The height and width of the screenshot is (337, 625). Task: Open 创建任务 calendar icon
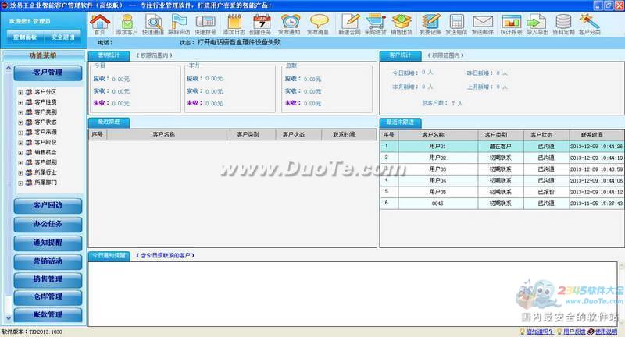coord(261,25)
